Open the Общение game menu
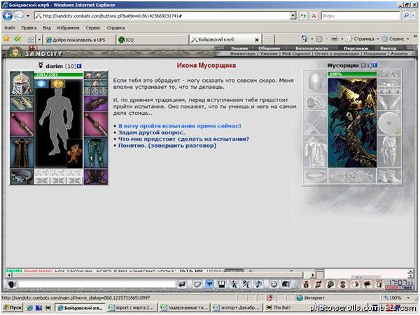 point(269,48)
